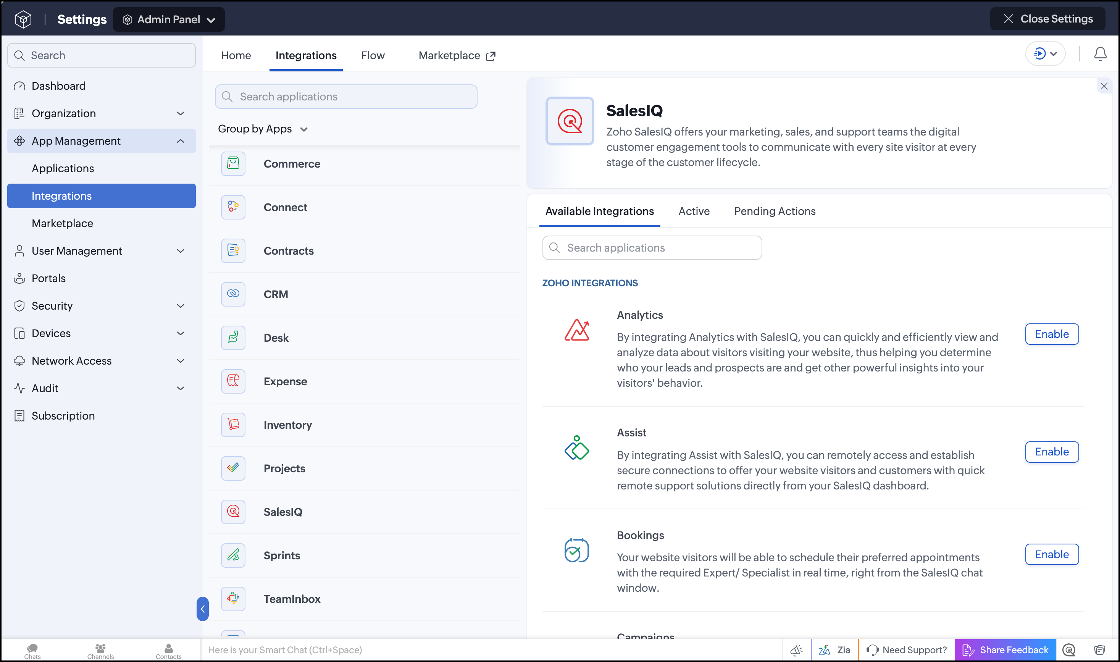Expand the Organization section
This screenshot has width=1120, height=662.
click(x=180, y=113)
